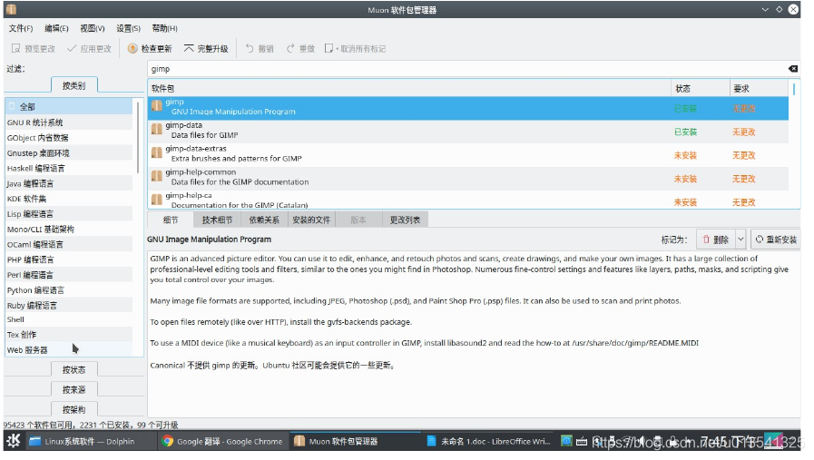Click the gimp package icon in the list
Image resolution: width=814 pixels, height=460 pixels.
[157, 106]
